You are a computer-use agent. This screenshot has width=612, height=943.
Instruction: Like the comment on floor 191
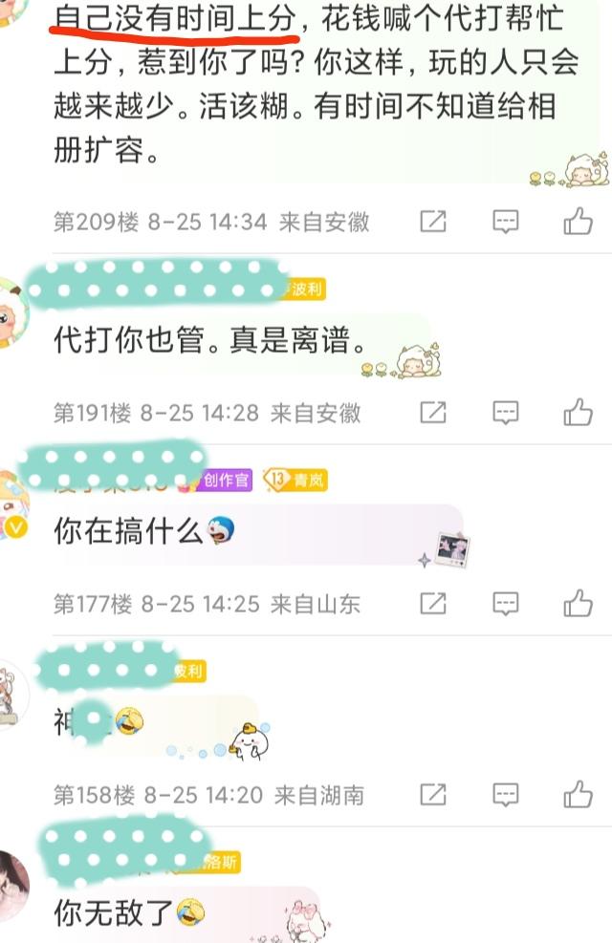coord(578,412)
